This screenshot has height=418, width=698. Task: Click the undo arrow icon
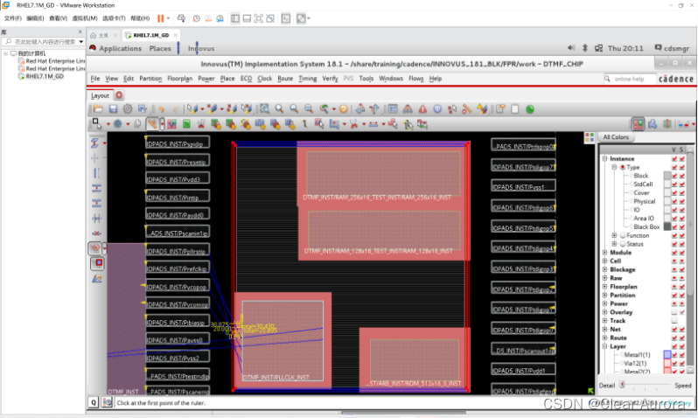pyautogui.click(x=161, y=109)
